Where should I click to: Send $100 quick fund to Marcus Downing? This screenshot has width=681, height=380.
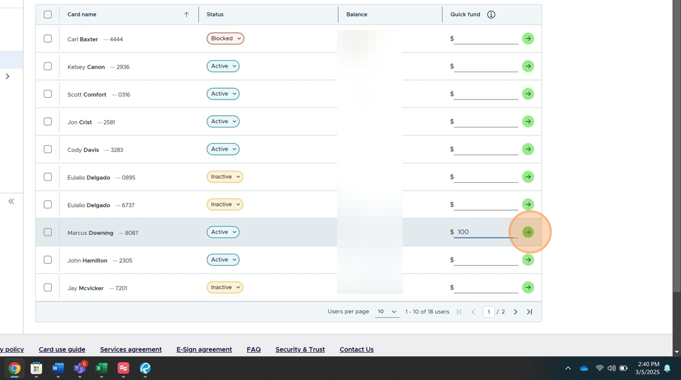pos(528,232)
